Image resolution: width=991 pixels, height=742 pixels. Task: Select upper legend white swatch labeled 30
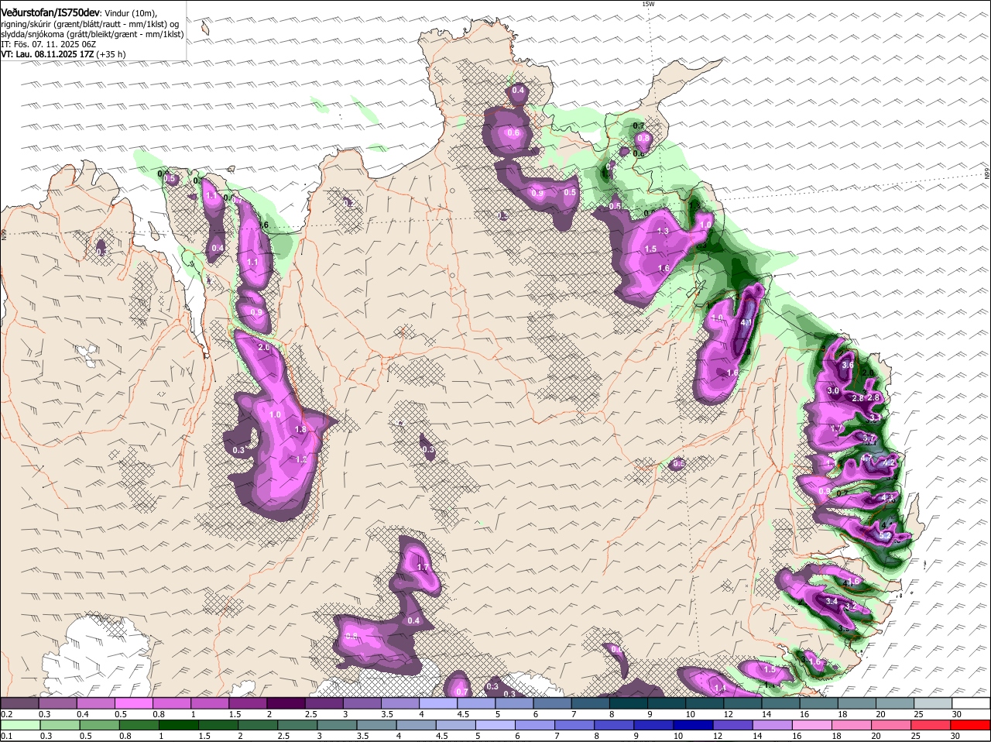point(971,703)
